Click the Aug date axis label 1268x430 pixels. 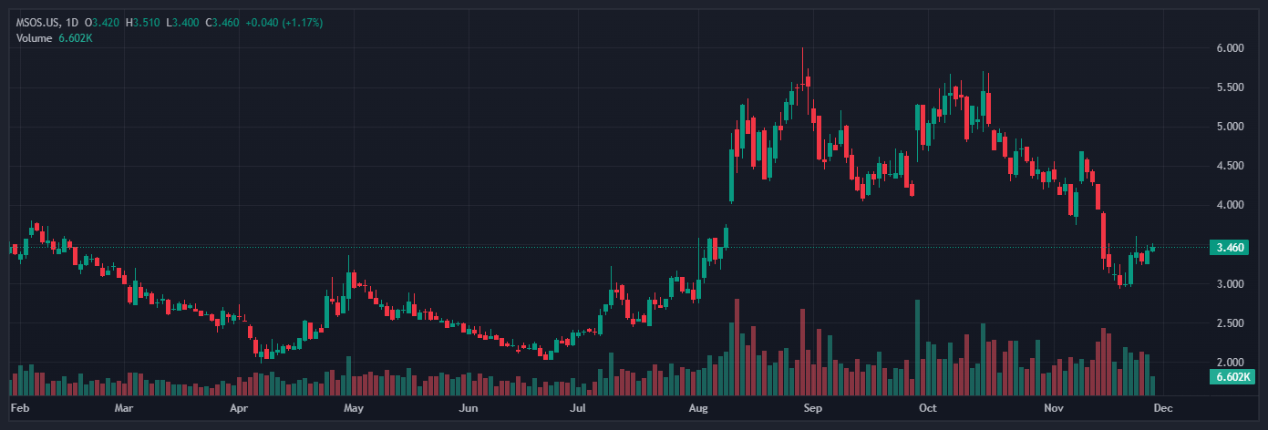coord(699,410)
